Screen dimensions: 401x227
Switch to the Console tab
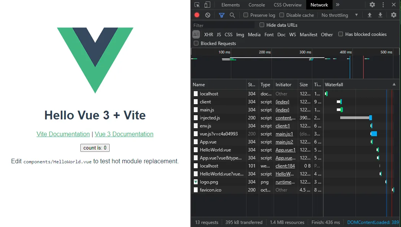(x=257, y=5)
